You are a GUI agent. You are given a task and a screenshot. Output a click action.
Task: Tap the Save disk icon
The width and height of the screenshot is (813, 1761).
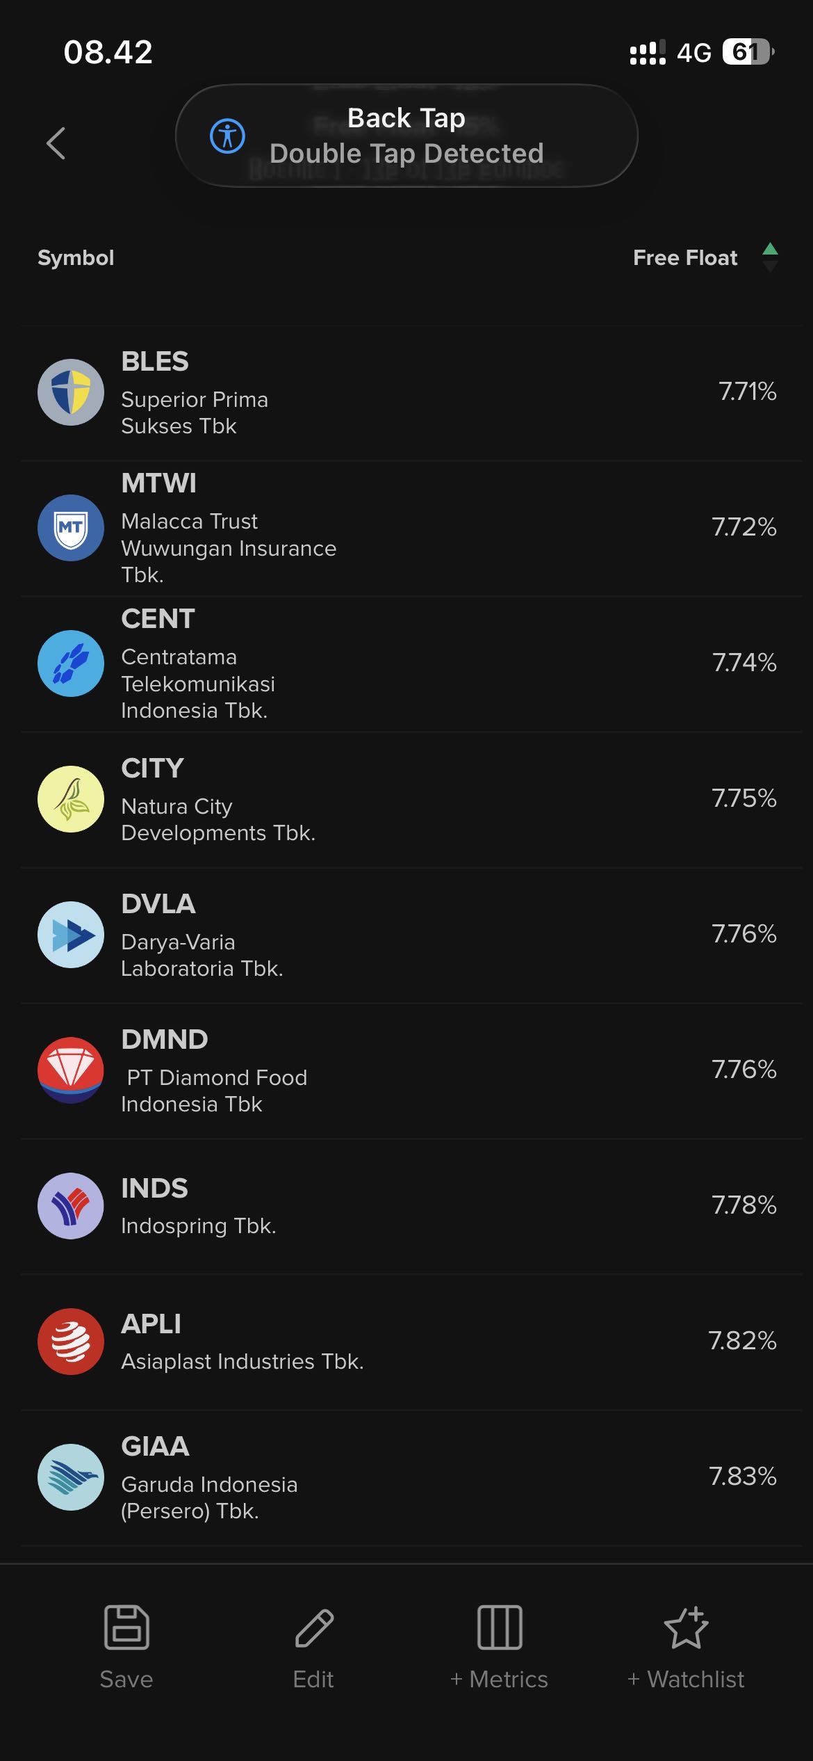(126, 1627)
